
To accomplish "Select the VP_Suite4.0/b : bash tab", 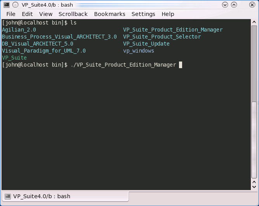I will coord(65,196).
